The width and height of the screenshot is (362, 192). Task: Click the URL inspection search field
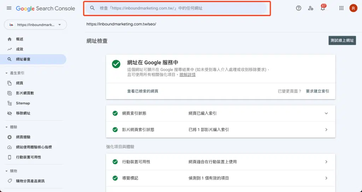(x=177, y=8)
